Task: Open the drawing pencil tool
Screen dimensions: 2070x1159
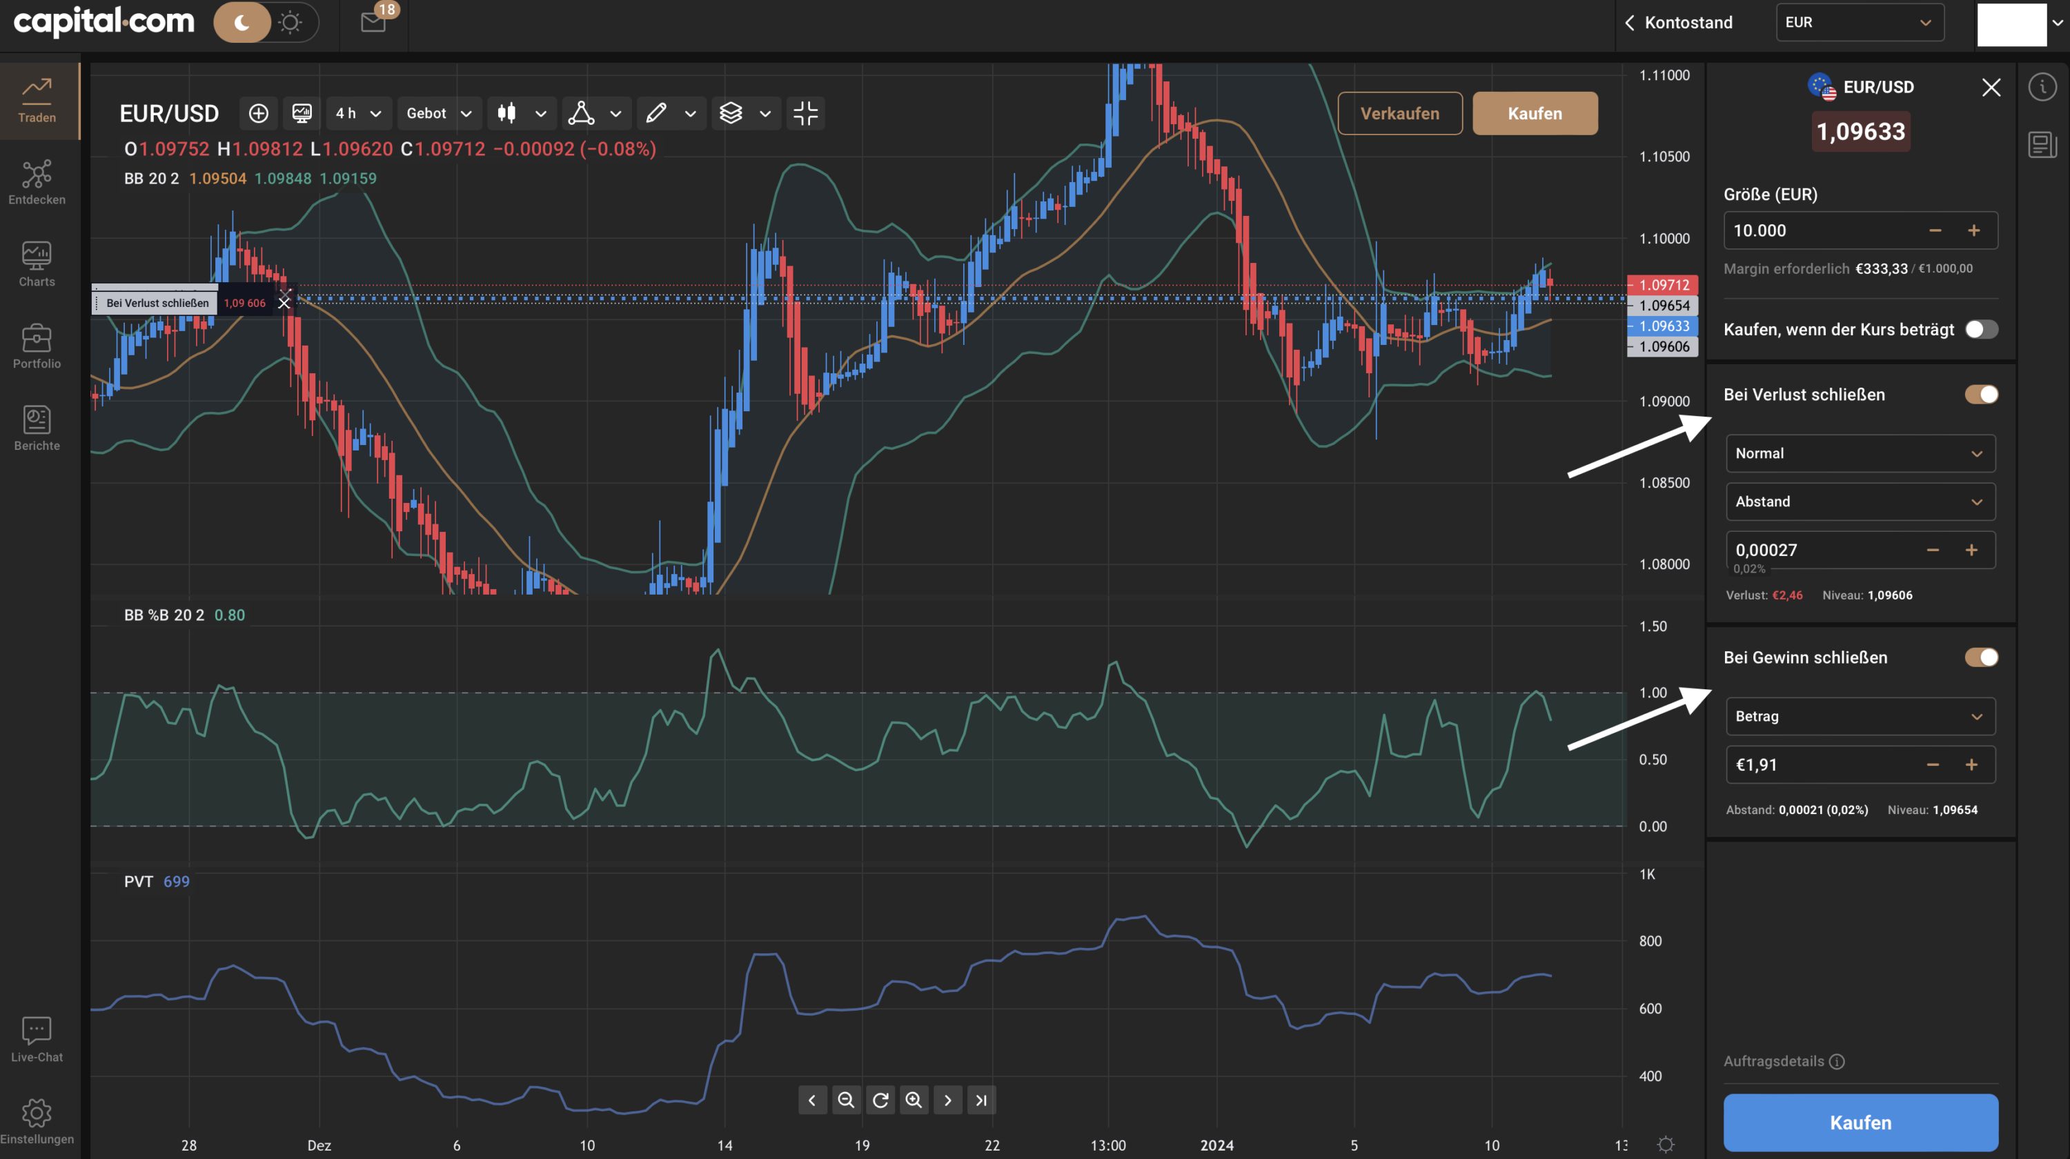Action: click(x=655, y=113)
